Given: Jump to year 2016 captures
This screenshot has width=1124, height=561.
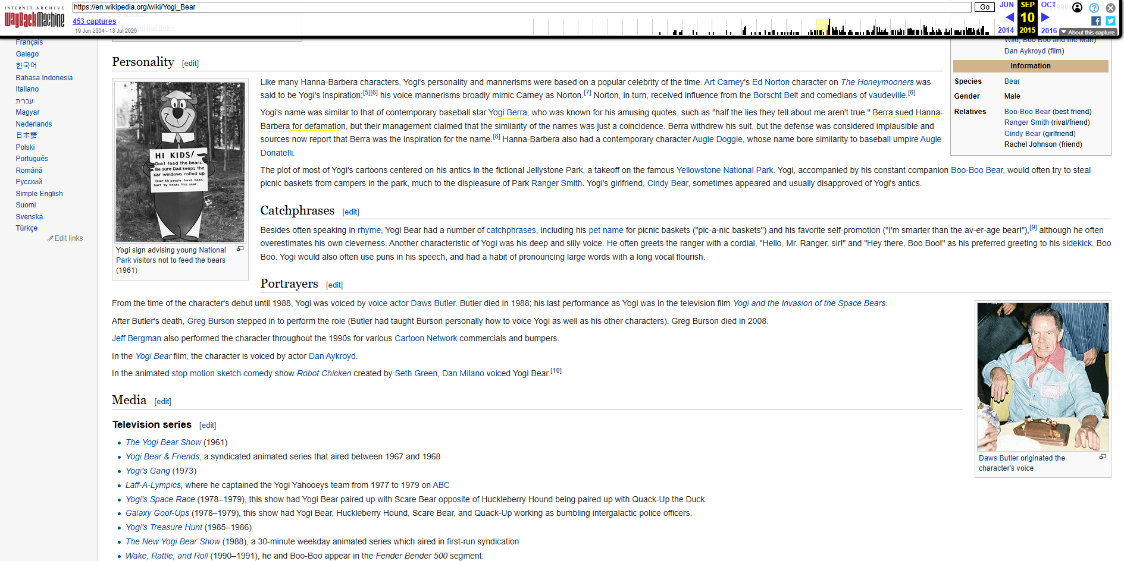Looking at the screenshot, I should point(1049,30).
